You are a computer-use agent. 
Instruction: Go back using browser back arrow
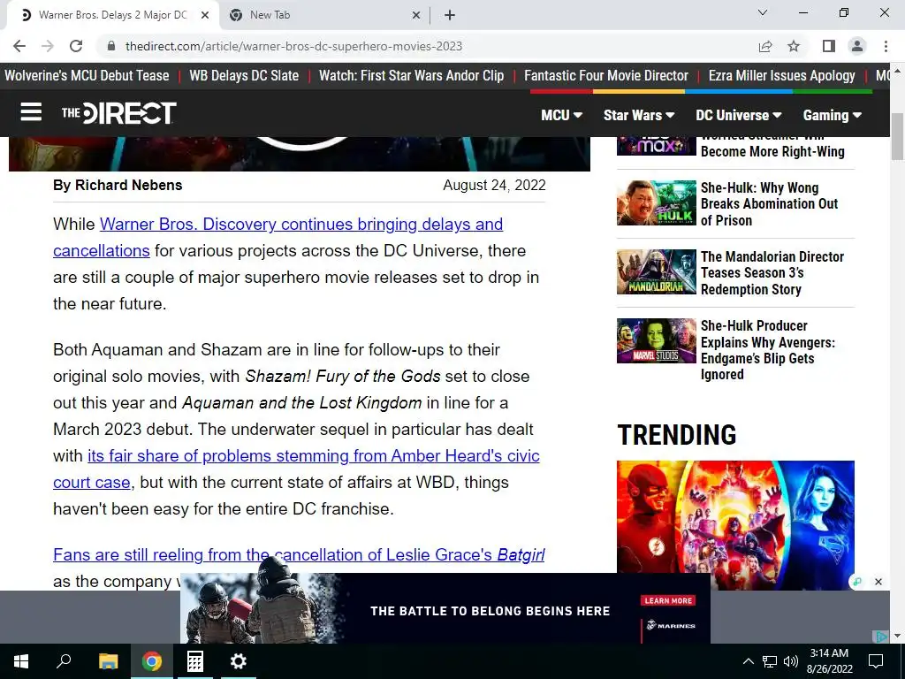19,46
